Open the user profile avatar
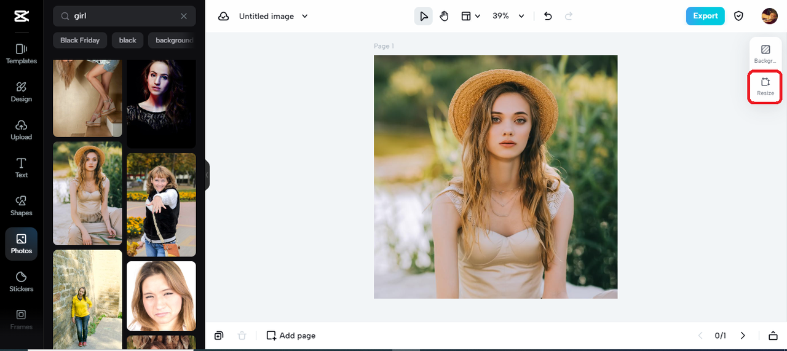 [769, 17]
